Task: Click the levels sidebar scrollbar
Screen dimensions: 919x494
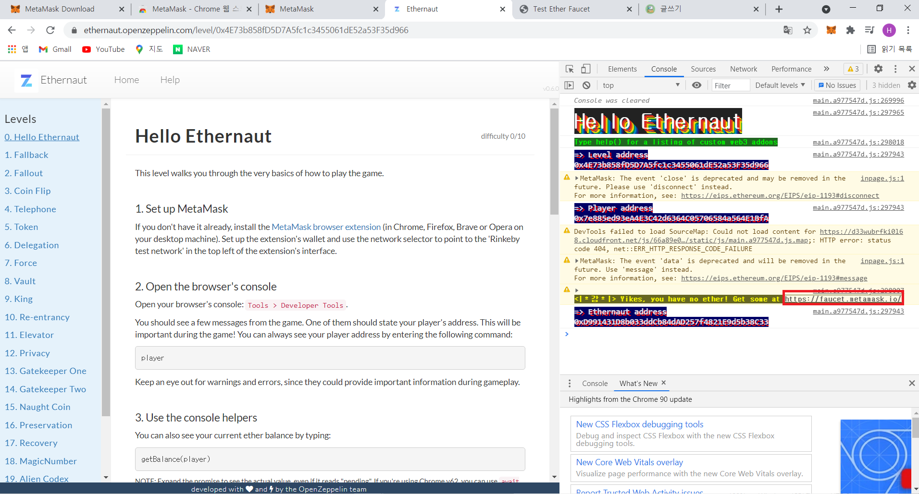Action: coord(106,262)
